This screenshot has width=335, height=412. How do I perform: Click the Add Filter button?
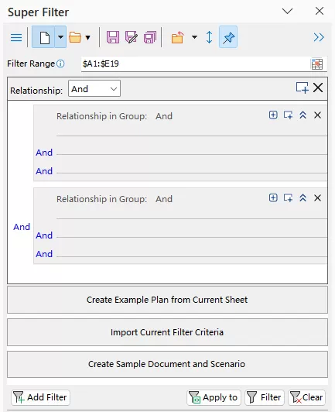point(40,397)
